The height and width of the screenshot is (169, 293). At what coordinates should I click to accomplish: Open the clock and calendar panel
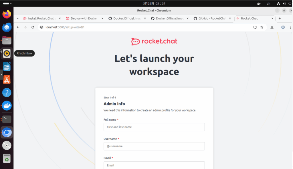coord(154,3)
